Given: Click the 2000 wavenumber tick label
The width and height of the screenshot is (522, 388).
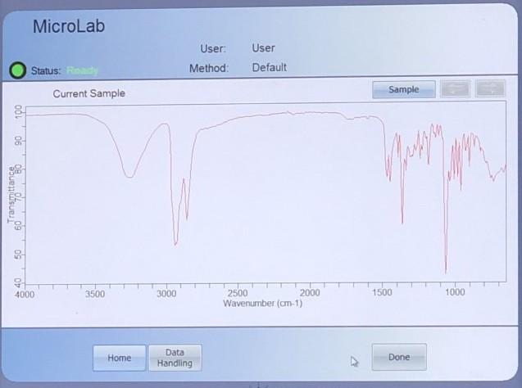Looking at the screenshot, I should [310, 293].
